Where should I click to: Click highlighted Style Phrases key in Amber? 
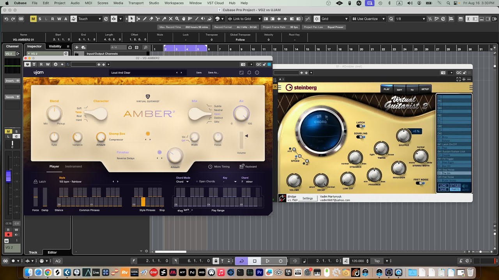pos(143,201)
